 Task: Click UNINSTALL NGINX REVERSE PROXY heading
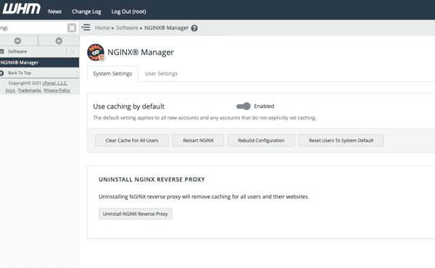[x=152, y=180]
